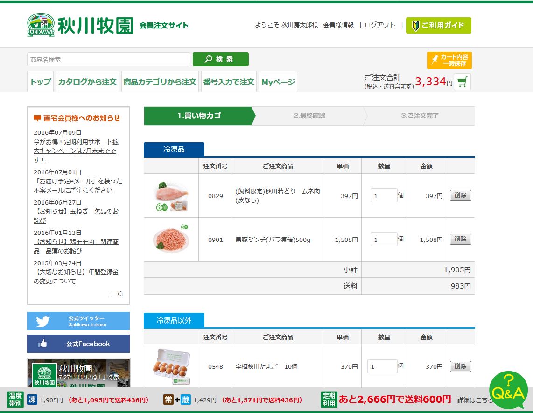Click order number 0829
Viewport: 533px width, 413px height.
pos(216,196)
